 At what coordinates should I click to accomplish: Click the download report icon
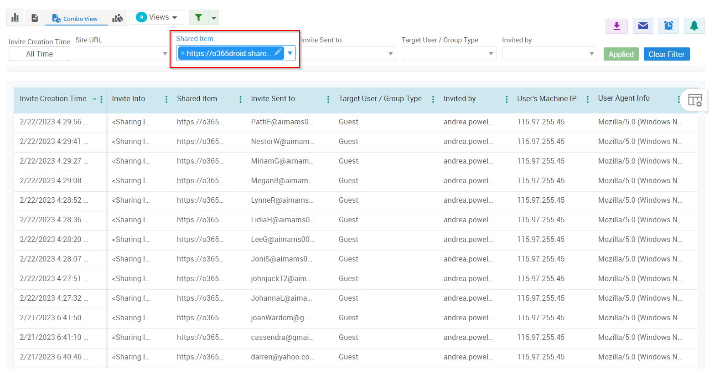[x=616, y=26]
